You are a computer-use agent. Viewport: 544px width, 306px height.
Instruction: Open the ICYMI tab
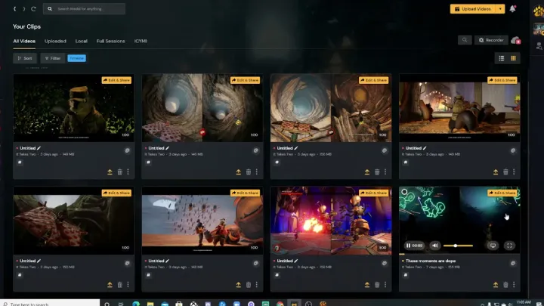(x=141, y=41)
